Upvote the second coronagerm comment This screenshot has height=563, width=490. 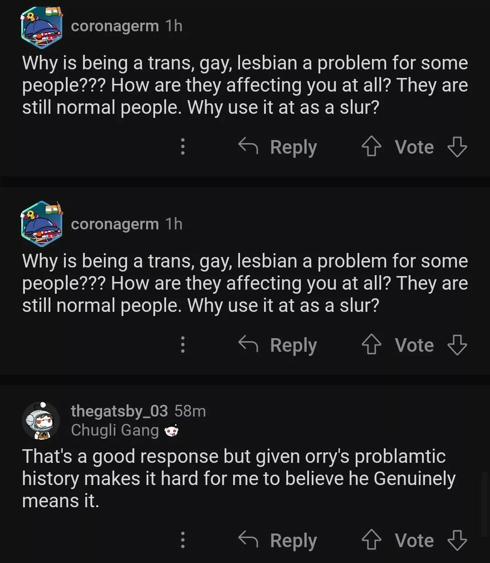(x=372, y=345)
